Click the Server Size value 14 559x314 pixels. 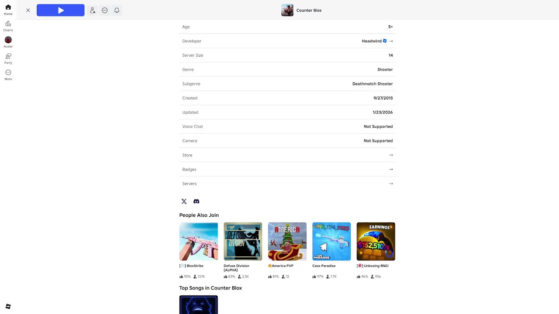(x=391, y=55)
